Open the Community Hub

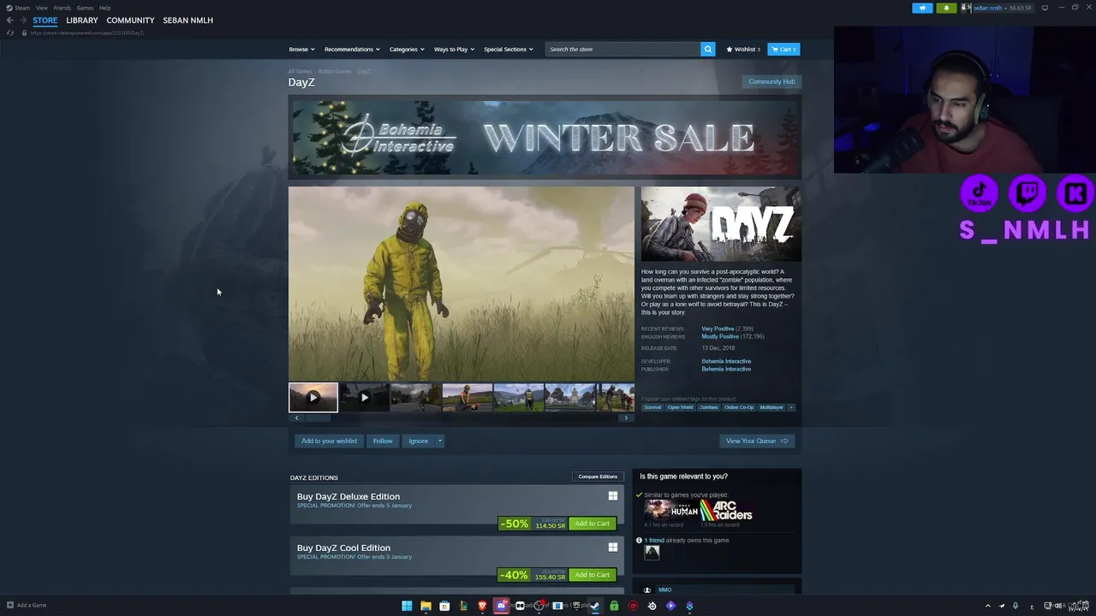coord(771,81)
